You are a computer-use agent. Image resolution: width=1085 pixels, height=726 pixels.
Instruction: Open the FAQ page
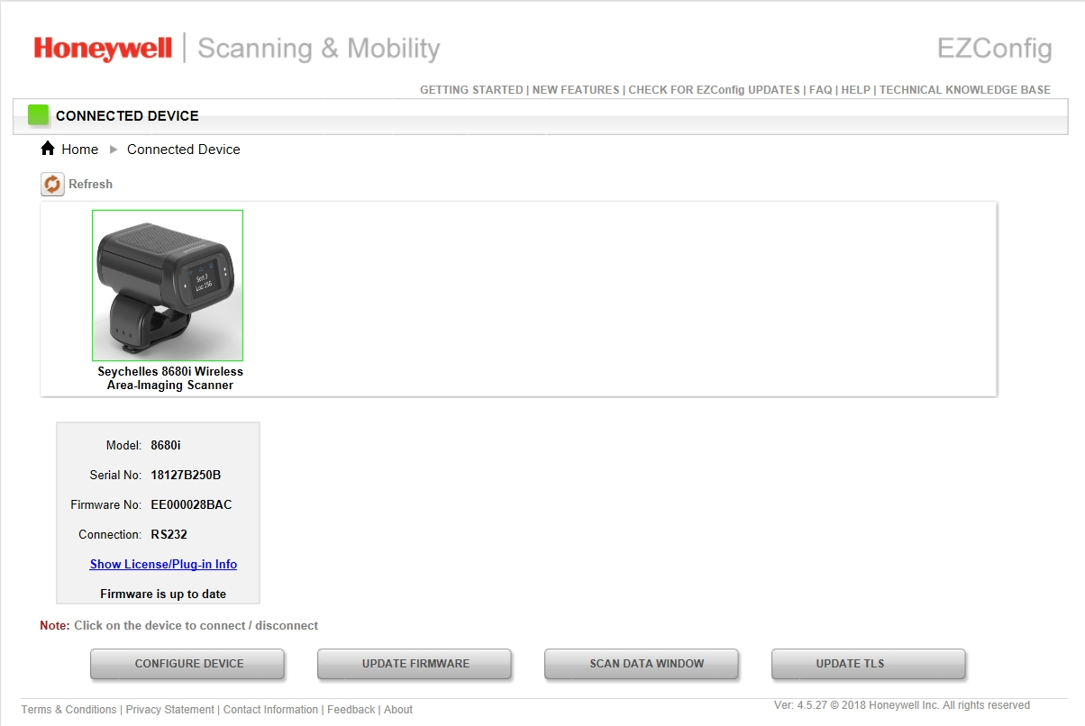point(820,89)
